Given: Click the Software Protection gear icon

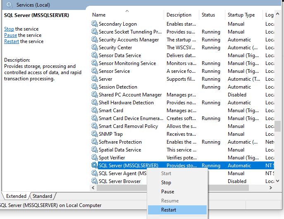Looking at the screenshot, I should click(x=94, y=142).
